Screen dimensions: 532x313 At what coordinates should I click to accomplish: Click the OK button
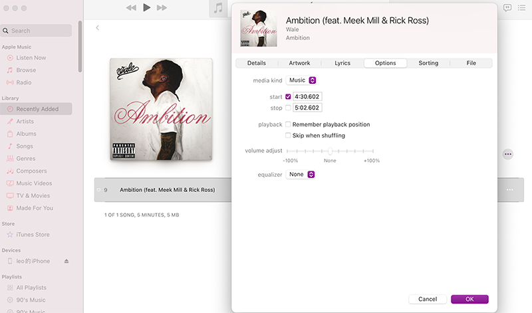pos(469,299)
